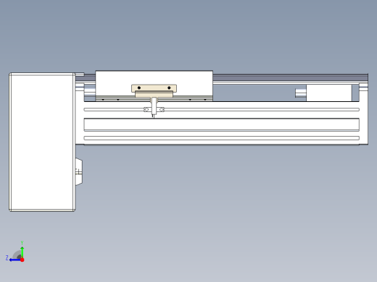Viewport: 377px width, 282px height.
Task: Select the vertical sensor flag stem
Action: 154,106
